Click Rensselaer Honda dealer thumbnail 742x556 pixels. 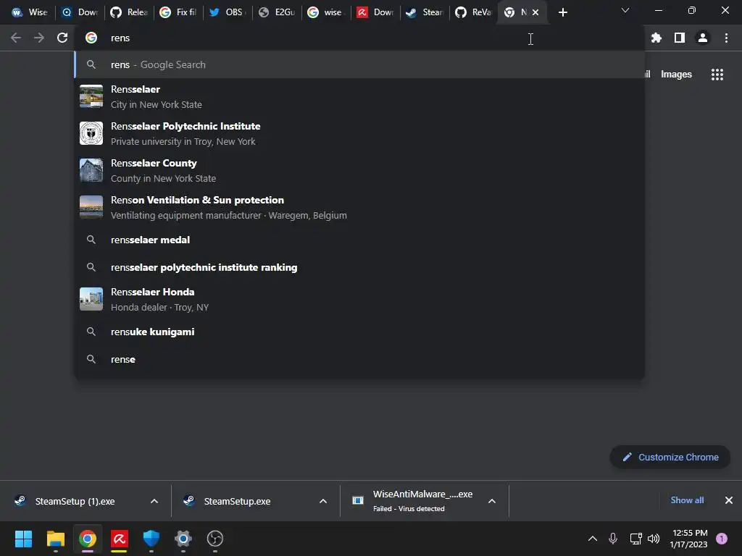click(91, 299)
